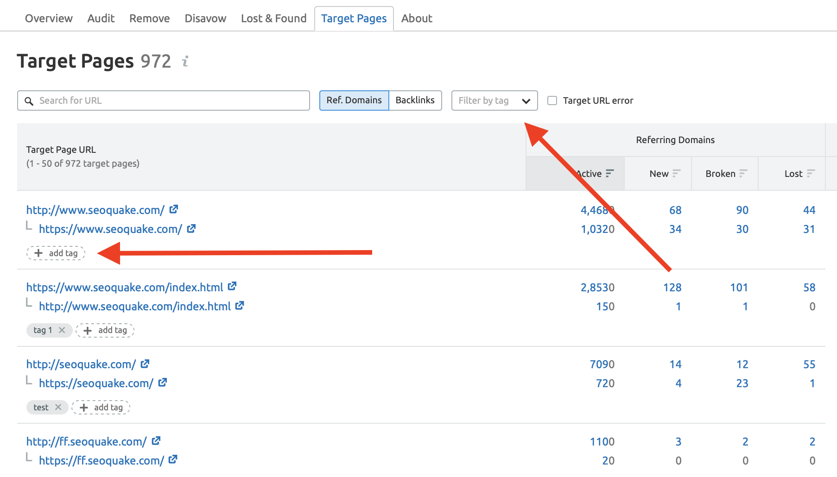The width and height of the screenshot is (837, 477).
Task: Open link http://ff.seoquake.com/
Action: [87, 442]
